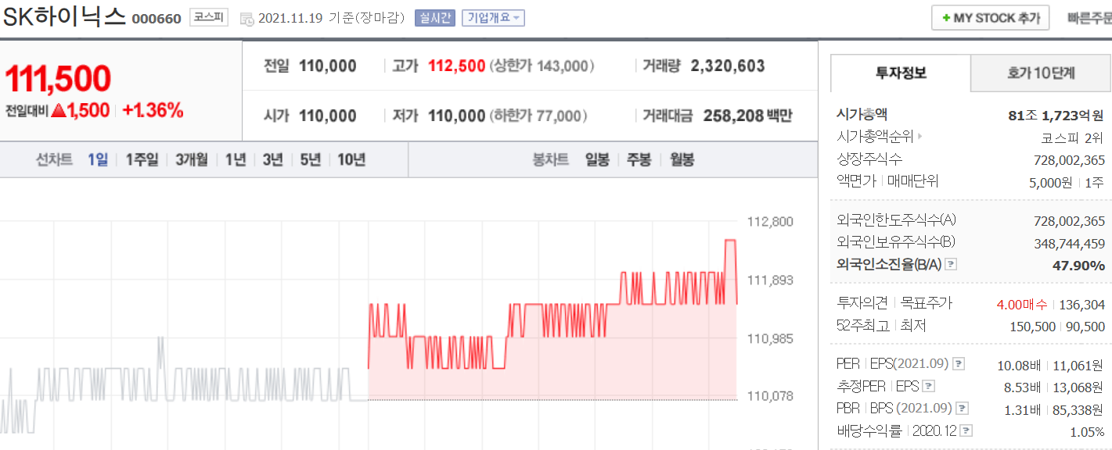The height and width of the screenshot is (450, 1112).
Task: Click the +1.36% change rate
Action: coord(153,111)
